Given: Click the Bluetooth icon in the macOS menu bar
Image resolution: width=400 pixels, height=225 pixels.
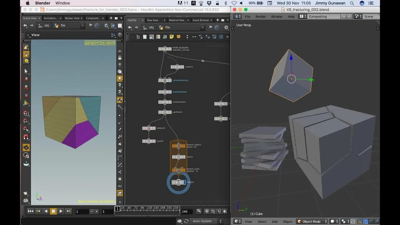Looking at the screenshot, I should (x=226, y=3).
